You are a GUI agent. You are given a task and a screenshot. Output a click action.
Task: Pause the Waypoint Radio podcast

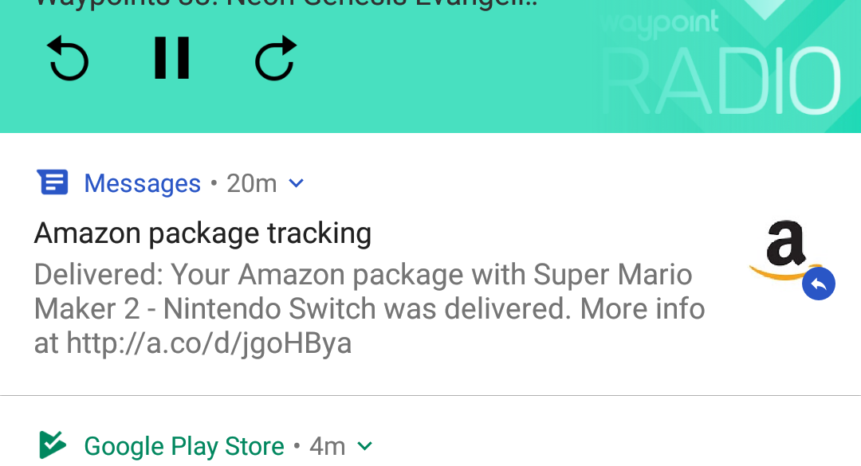tap(171, 58)
